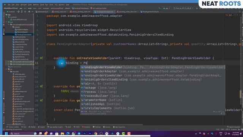The height and width of the screenshot is (137, 243).
Task: Select AndroidManifest.xml in project tree
Action: tap(18, 20)
